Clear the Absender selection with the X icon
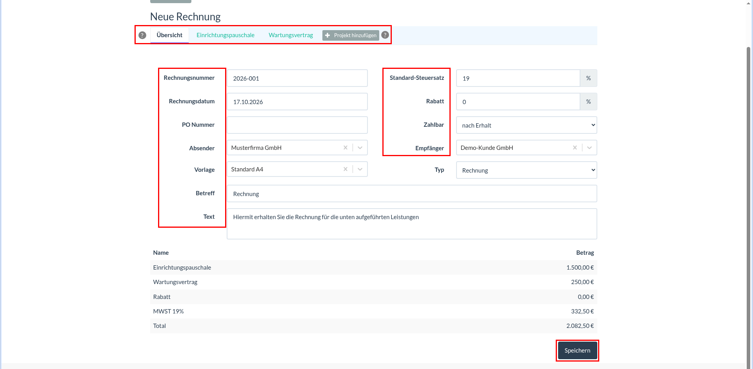753x369 pixels. 346,148
